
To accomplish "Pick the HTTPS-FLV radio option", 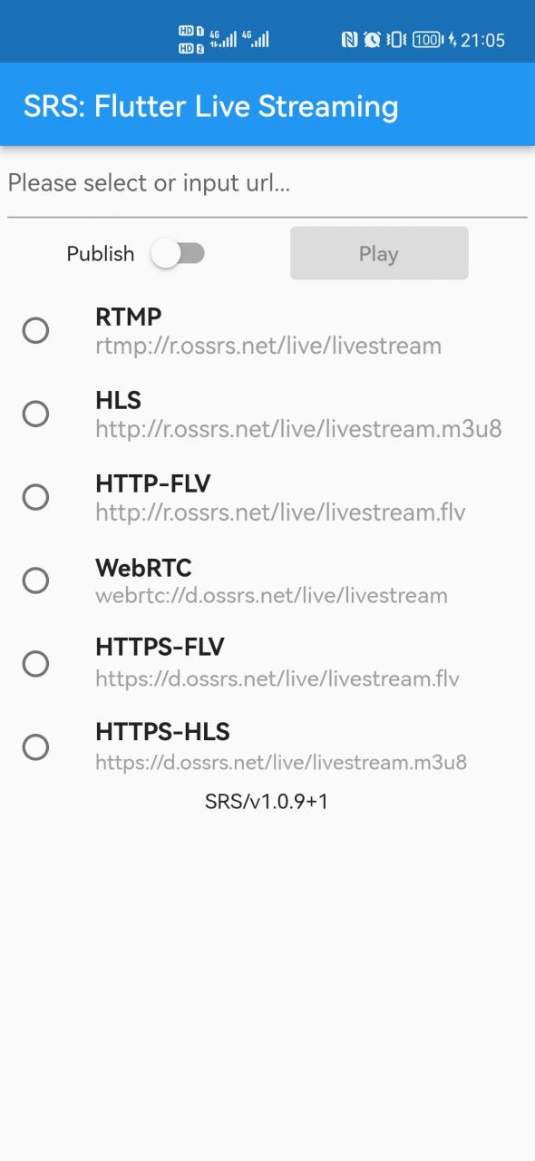I will click(x=35, y=664).
